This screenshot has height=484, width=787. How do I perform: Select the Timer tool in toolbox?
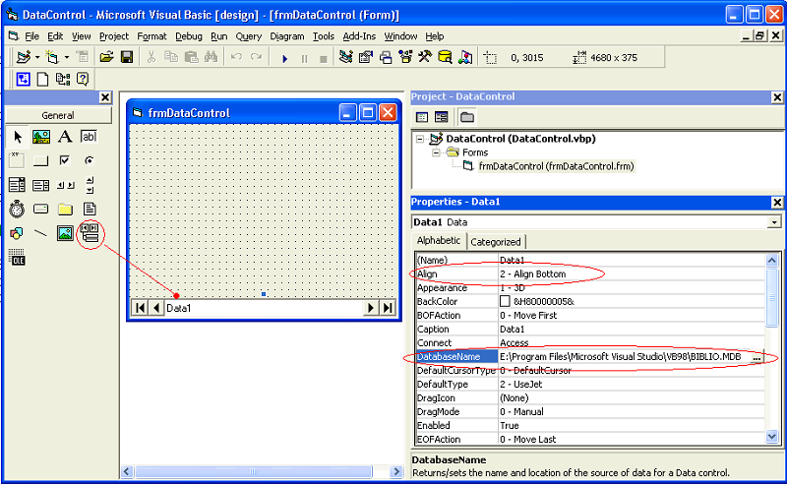(x=17, y=209)
